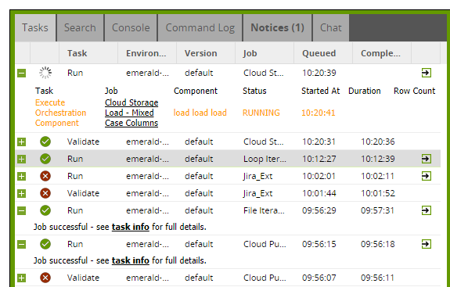
Task: Click the green check of Loop Iter... run
Action: coord(45,159)
